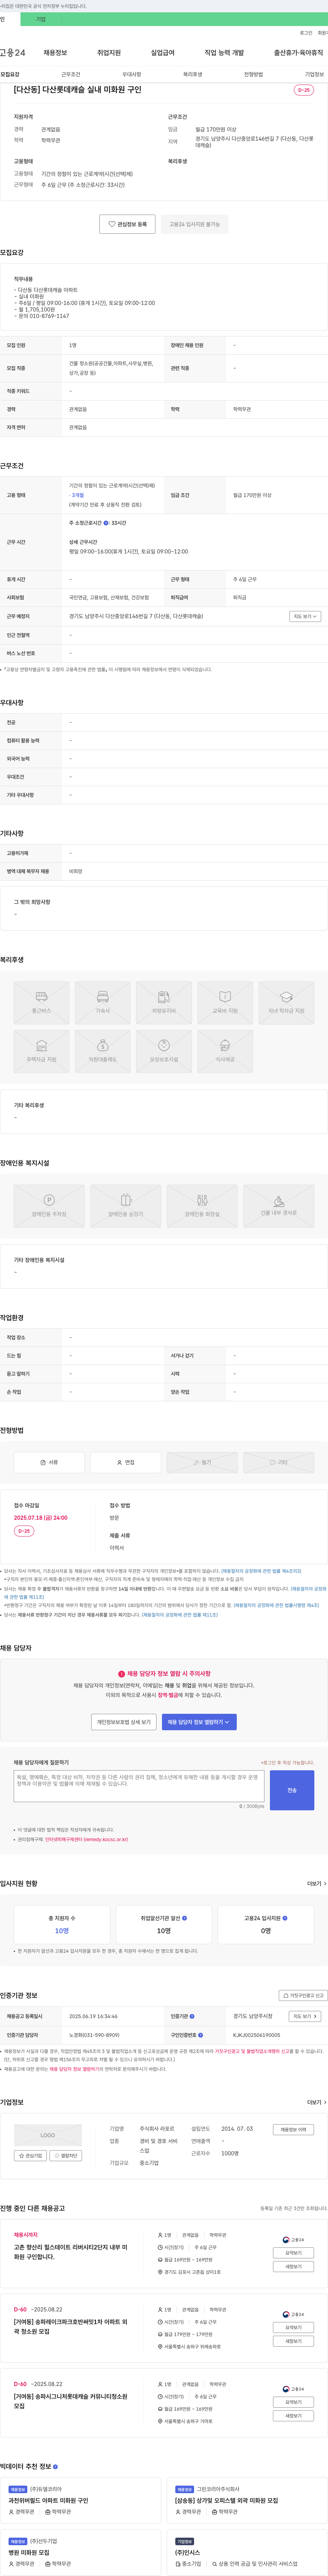Click 요약보기 for 송파헤리오파크호반베밀 posting
This screenshot has height=2576, width=328.
point(293,2327)
